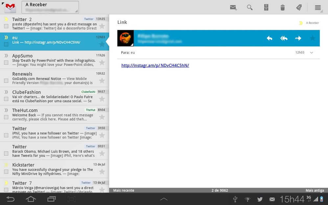This screenshot has height=205, width=328.
Task: Compose a new email message
Action: click(233, 8)
